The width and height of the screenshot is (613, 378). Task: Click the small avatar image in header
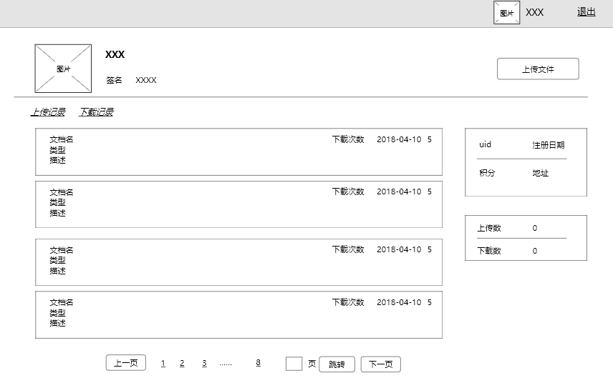pos(506,13)
